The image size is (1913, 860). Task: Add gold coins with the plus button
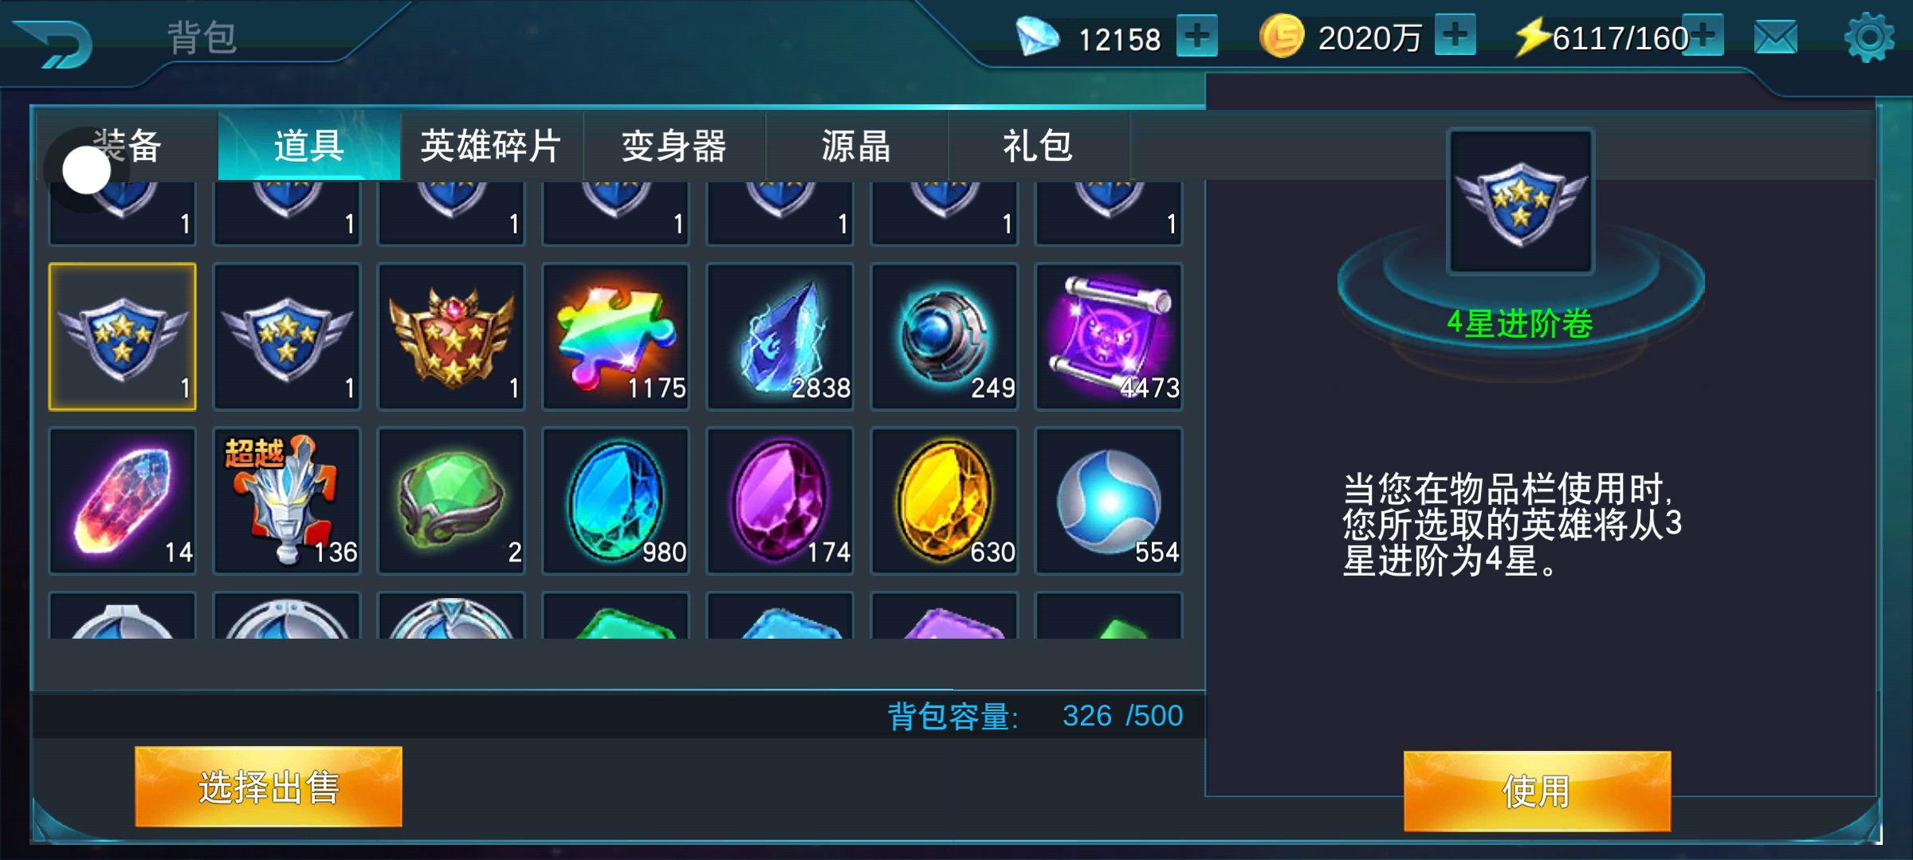point(1455,35)
